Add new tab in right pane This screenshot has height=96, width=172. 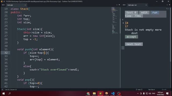(167, 5)
